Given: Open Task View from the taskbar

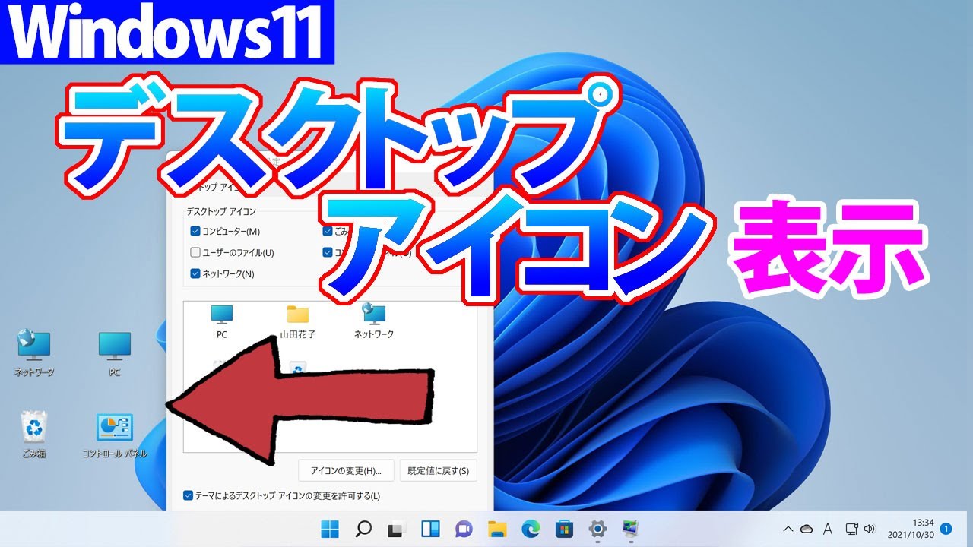Looking at the screenshot, I should [395, 529].
